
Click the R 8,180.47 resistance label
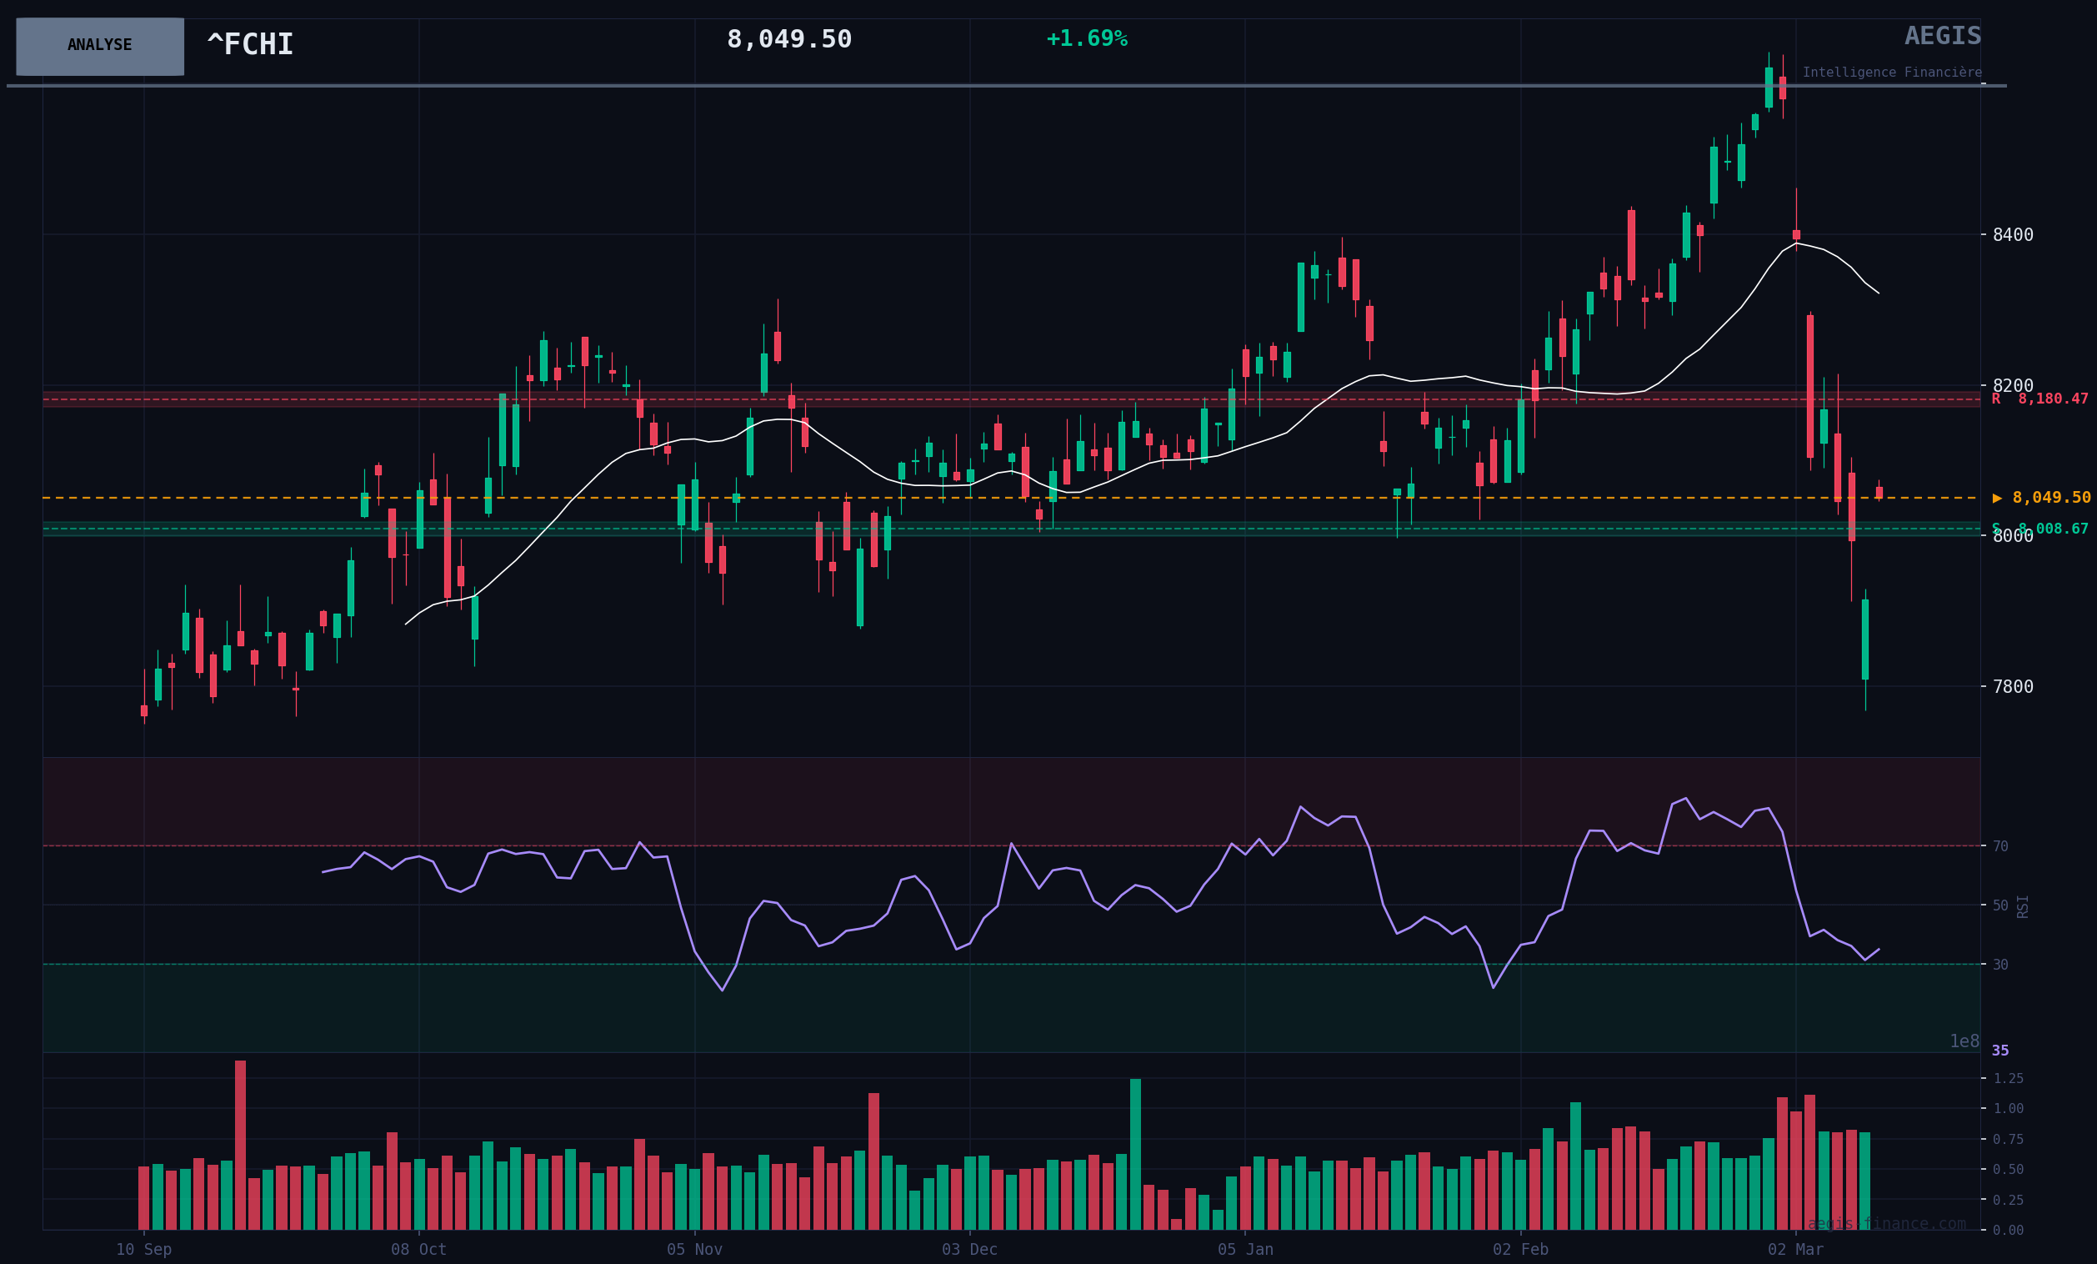(2039, 399)
